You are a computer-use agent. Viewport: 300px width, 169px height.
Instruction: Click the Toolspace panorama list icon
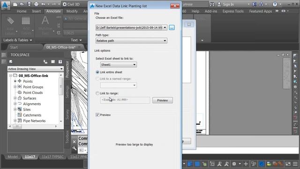coord(53,61)
